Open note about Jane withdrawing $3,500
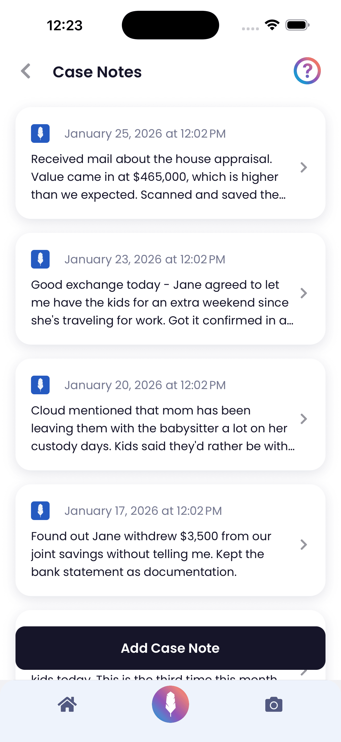This screenshot has height=742, width=341. pyautogui.click(x=151, y=554)
